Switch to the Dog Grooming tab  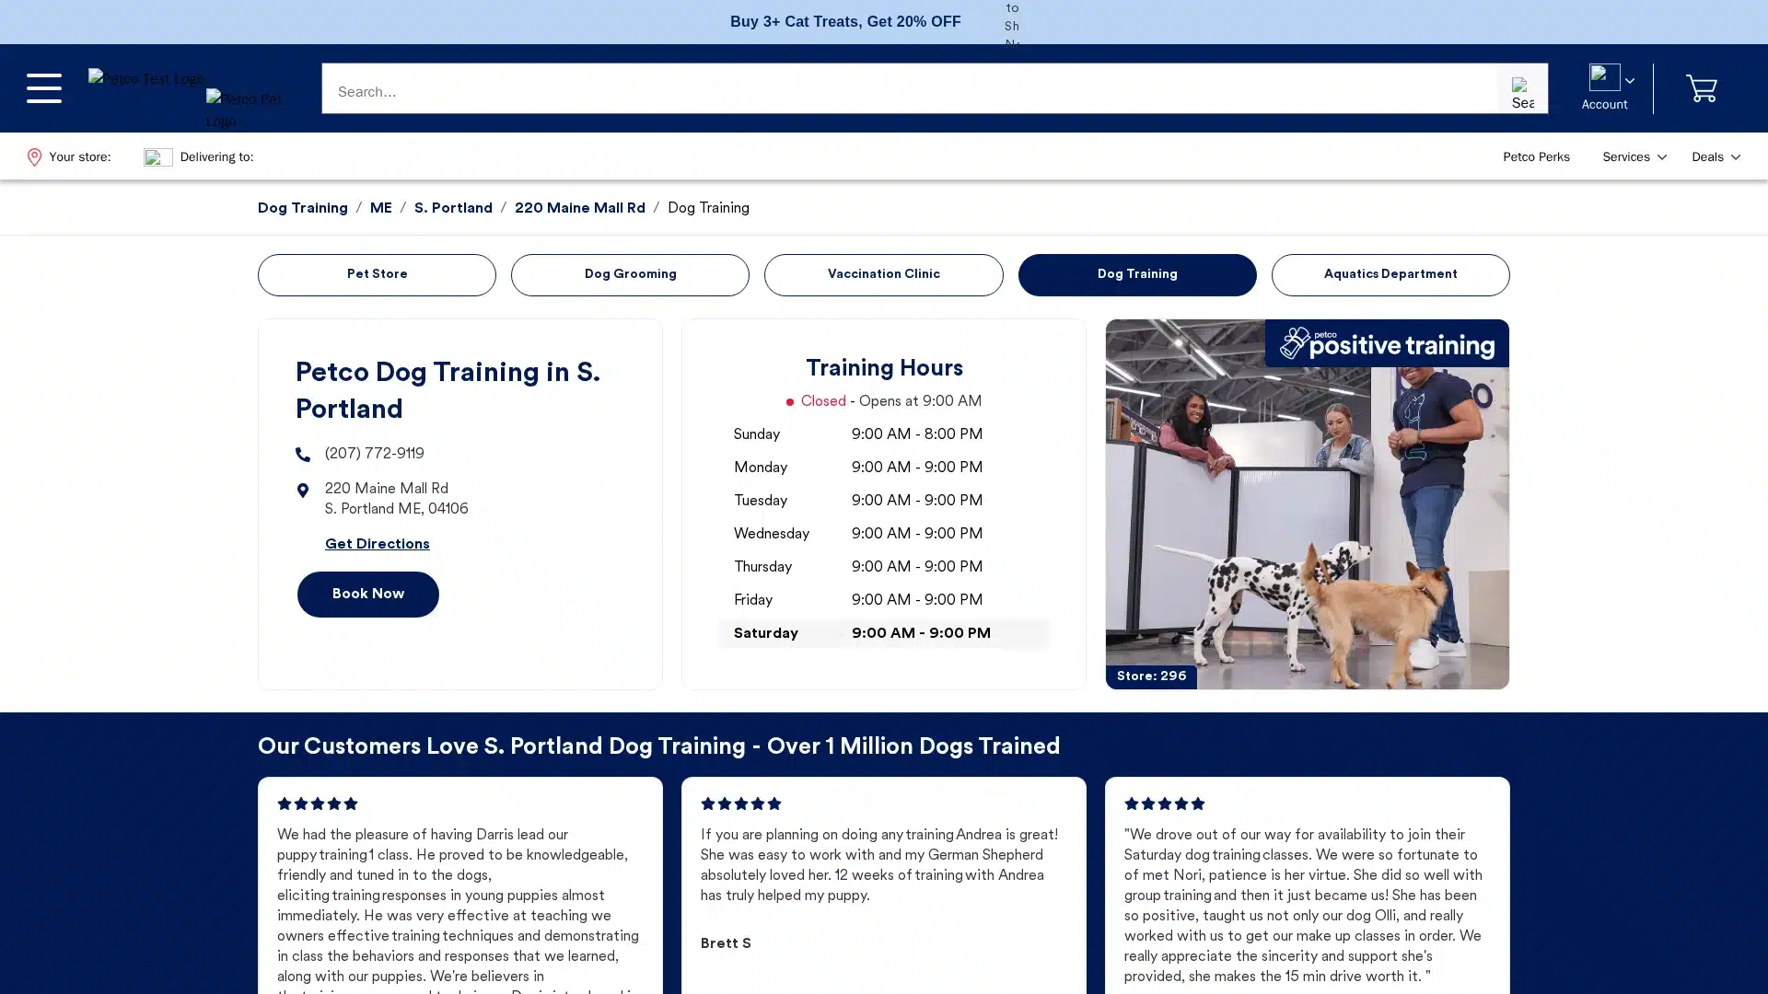(x=630, y=274)
